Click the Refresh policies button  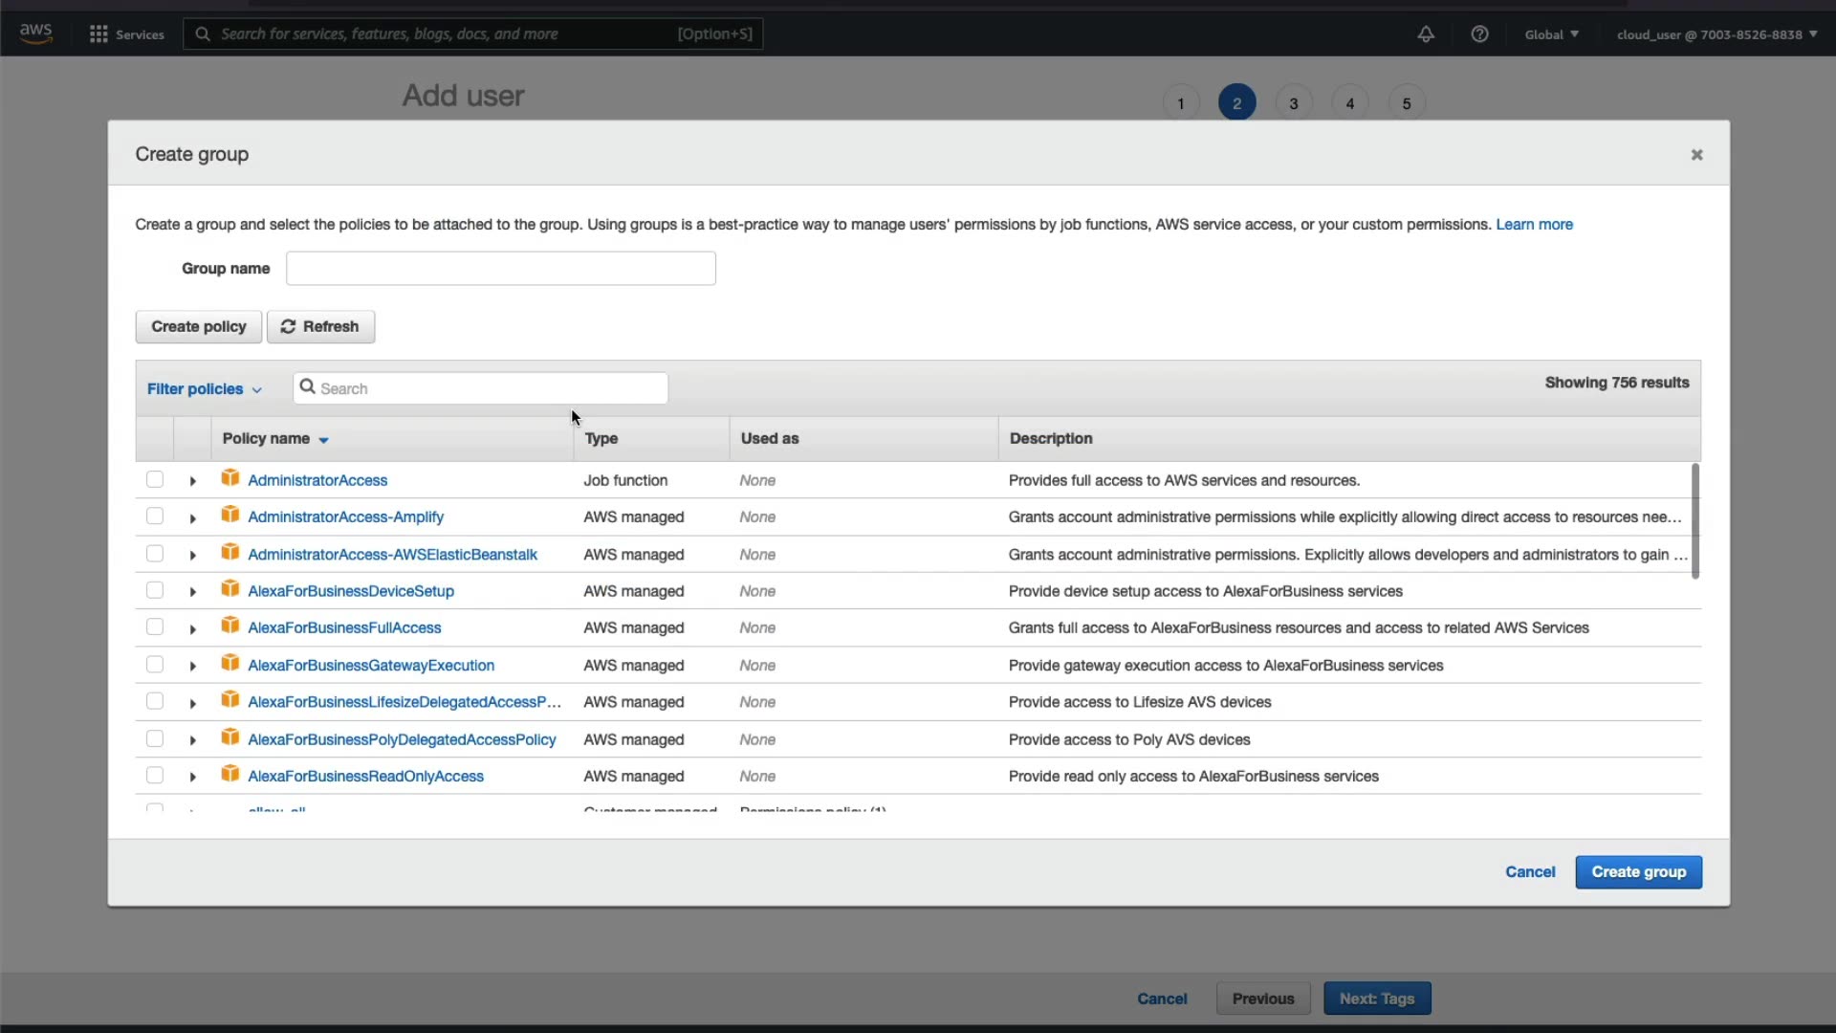click(x=320, y=327)
